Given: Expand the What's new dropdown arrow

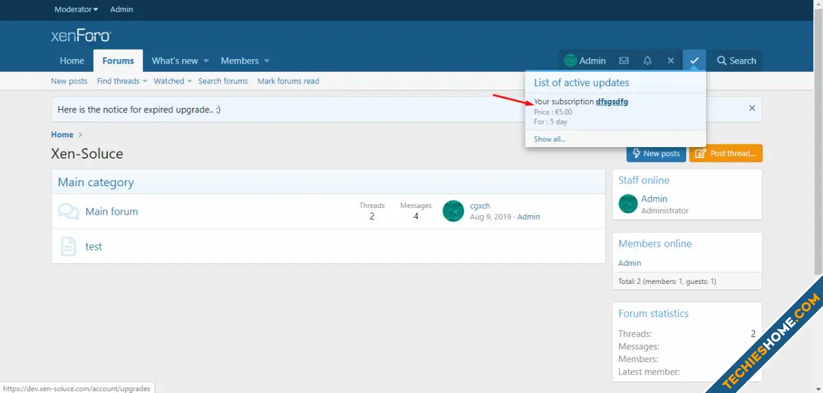Looking at the screenshot, I should tap(206, 61).
